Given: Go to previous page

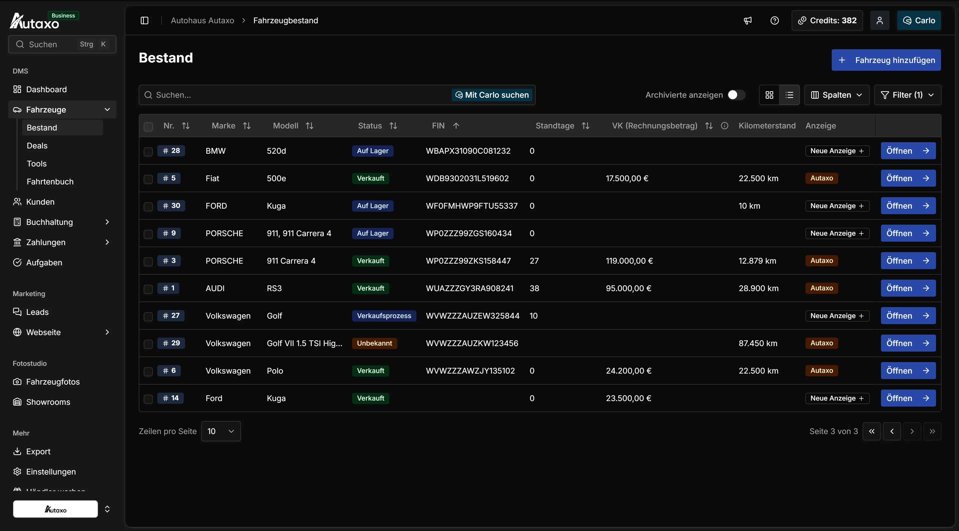Looking at the screenshot, I should coord(892,431).
